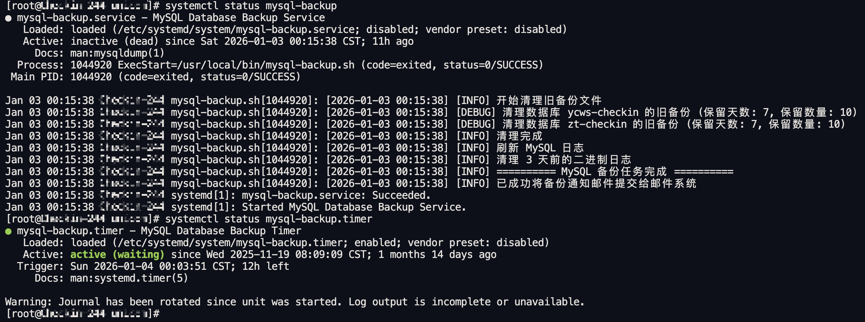Click the top "systemctl status mysql-backup" command
The image size is (865, 322).
click(x=251, y=6)
